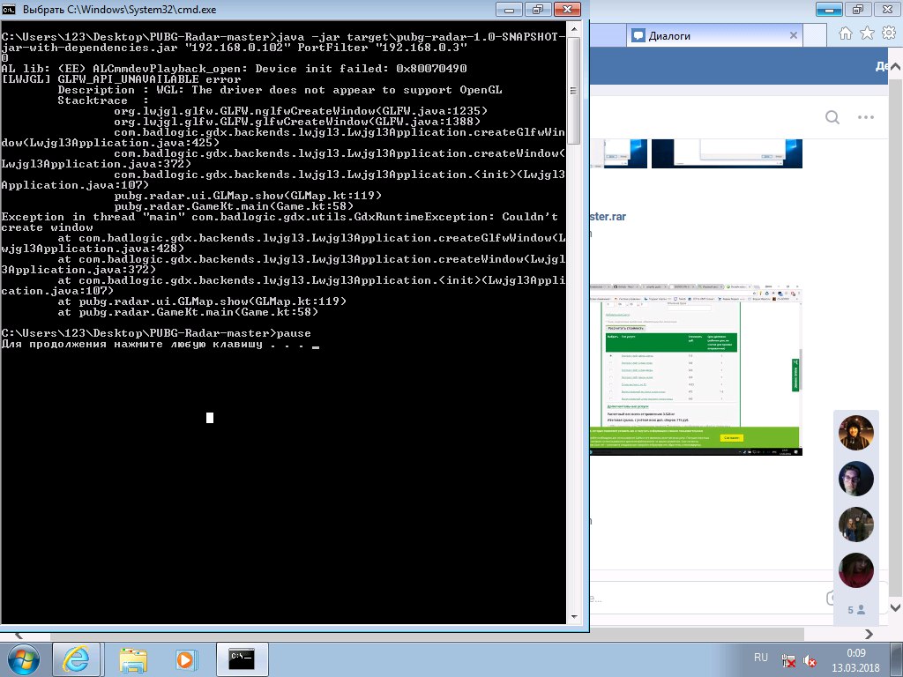903x677 pixels.
Task: Select the cmd.exe taskbar button
Action: [x=241, y=658]
